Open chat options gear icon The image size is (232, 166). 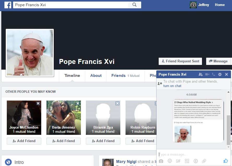click(220, 74)
